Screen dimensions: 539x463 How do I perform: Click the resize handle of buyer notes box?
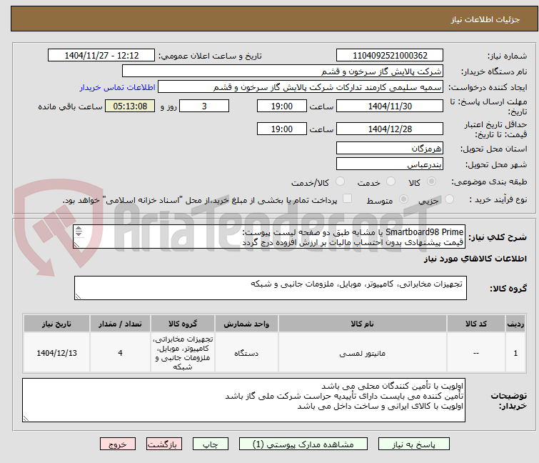26,418
